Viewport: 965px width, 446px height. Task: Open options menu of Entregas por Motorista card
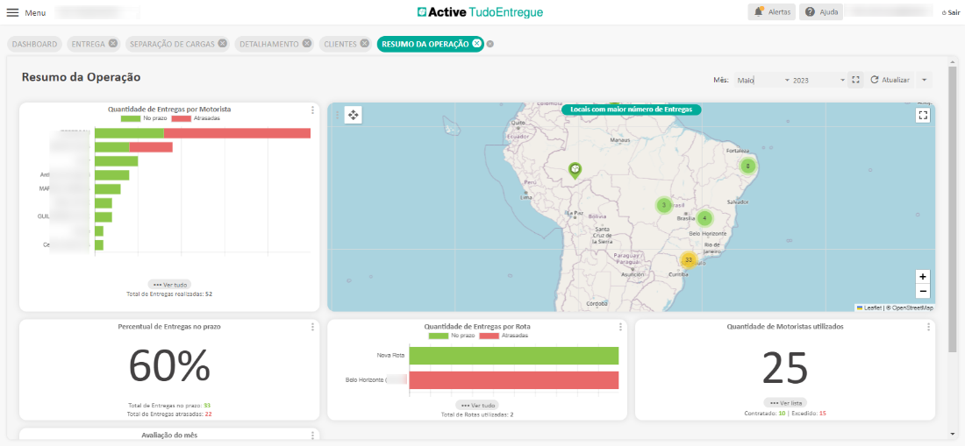(312, 110)
